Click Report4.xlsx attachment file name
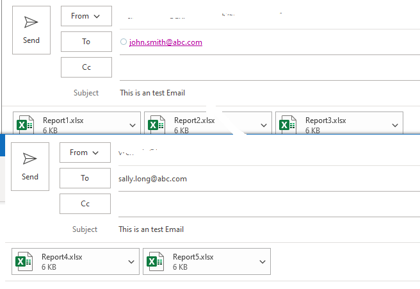Image resolution: width=420 pixels, height=289 pixels. pyautogui.click(x=62, y=257)
